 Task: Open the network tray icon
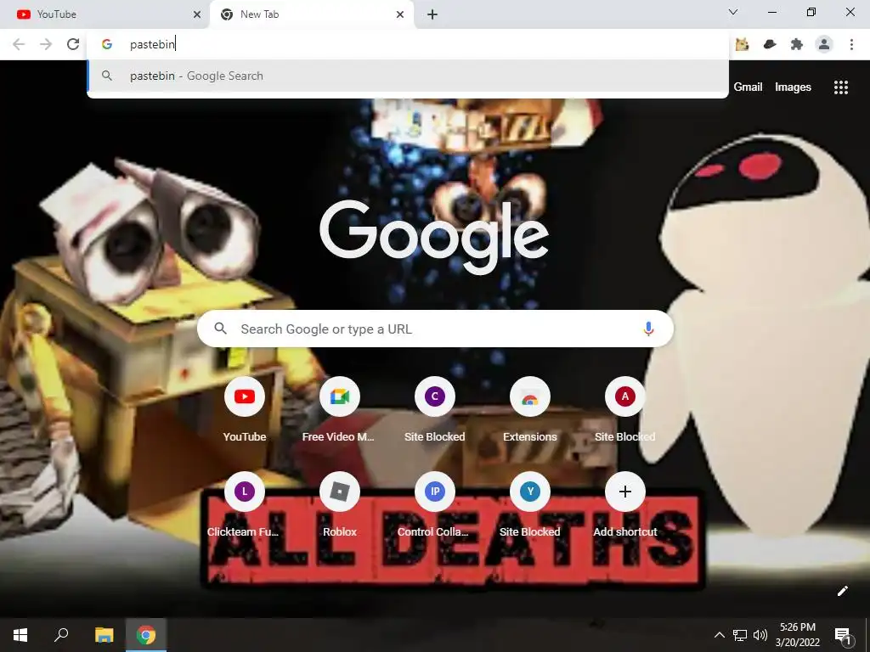coord(740,635)
